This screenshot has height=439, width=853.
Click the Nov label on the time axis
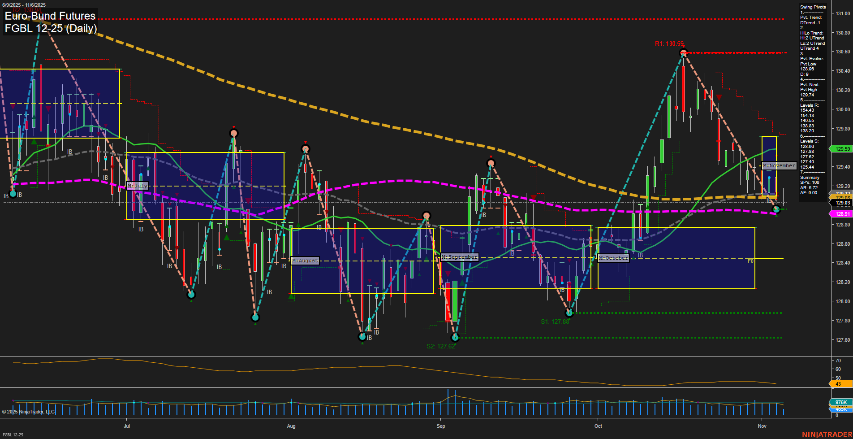tap(762, 426)
